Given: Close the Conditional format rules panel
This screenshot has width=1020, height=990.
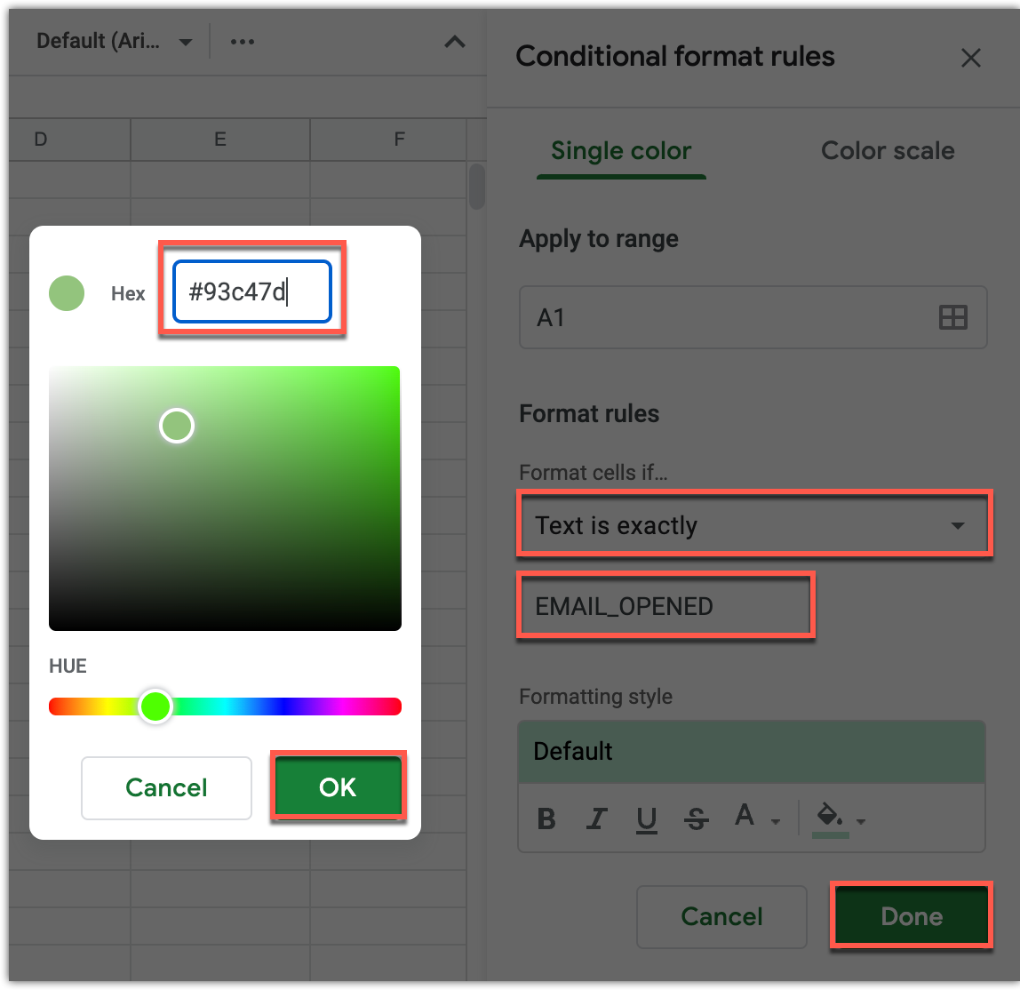Looking at the screenshot, I should [x=970, y=58].
